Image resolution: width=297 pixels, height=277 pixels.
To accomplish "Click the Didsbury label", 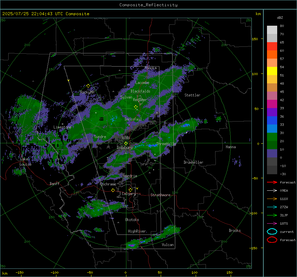I will coord(125,148).
